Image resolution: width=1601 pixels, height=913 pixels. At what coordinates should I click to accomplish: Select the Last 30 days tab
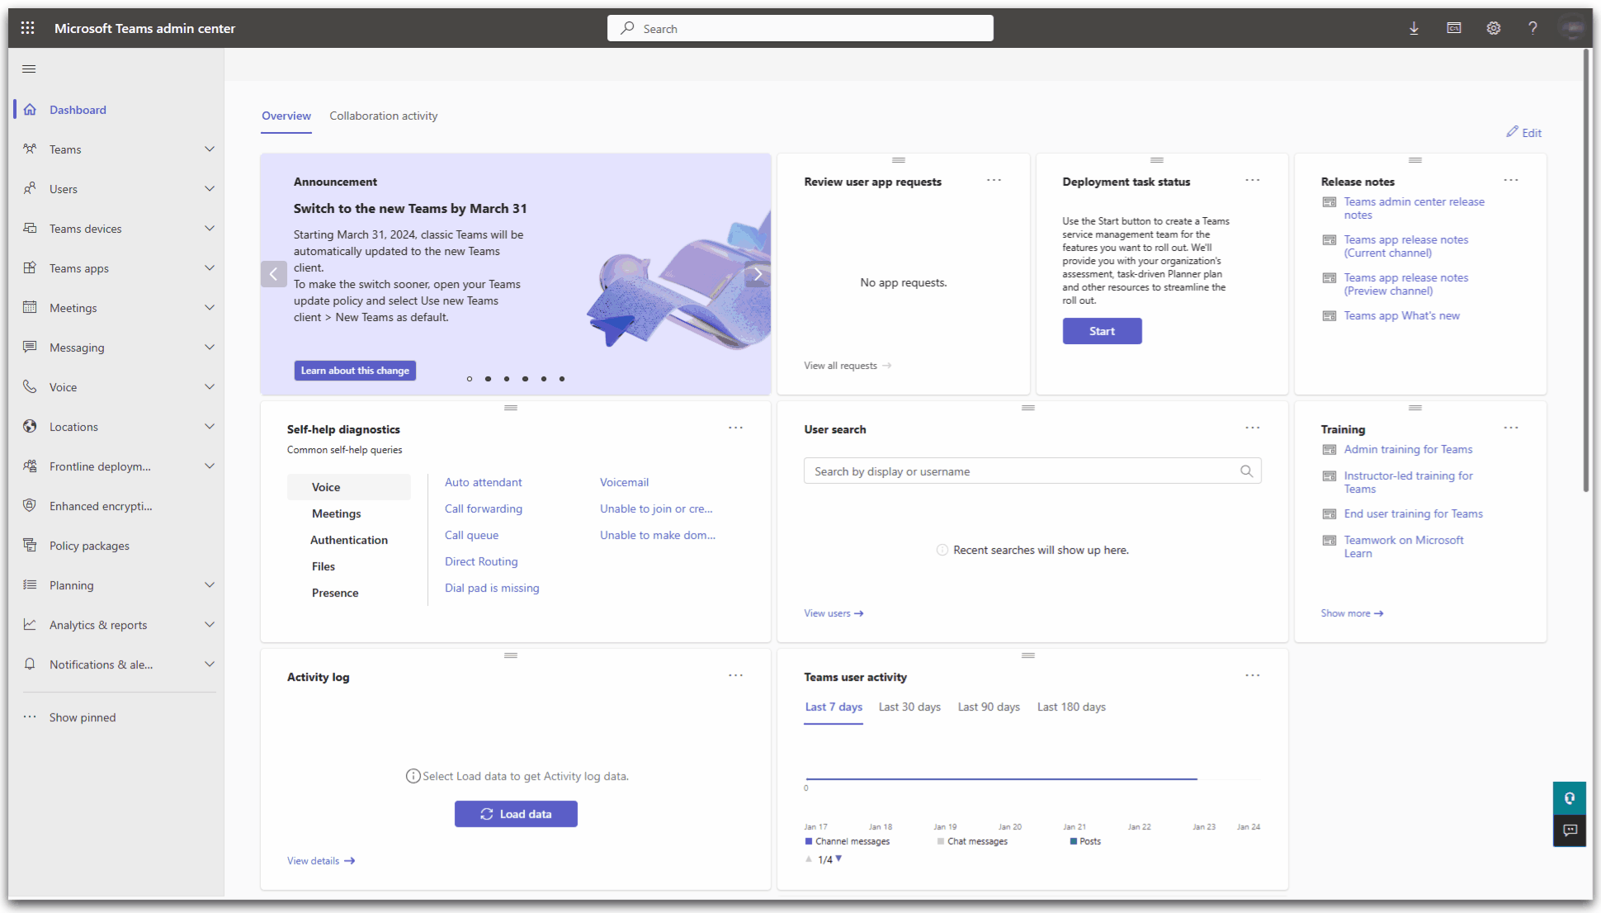[x=909, y=707]
